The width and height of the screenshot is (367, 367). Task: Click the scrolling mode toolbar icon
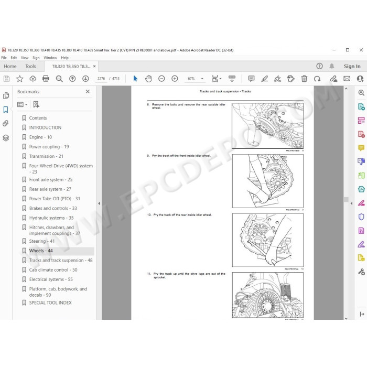pyautogui.click(x=232, y=79)
